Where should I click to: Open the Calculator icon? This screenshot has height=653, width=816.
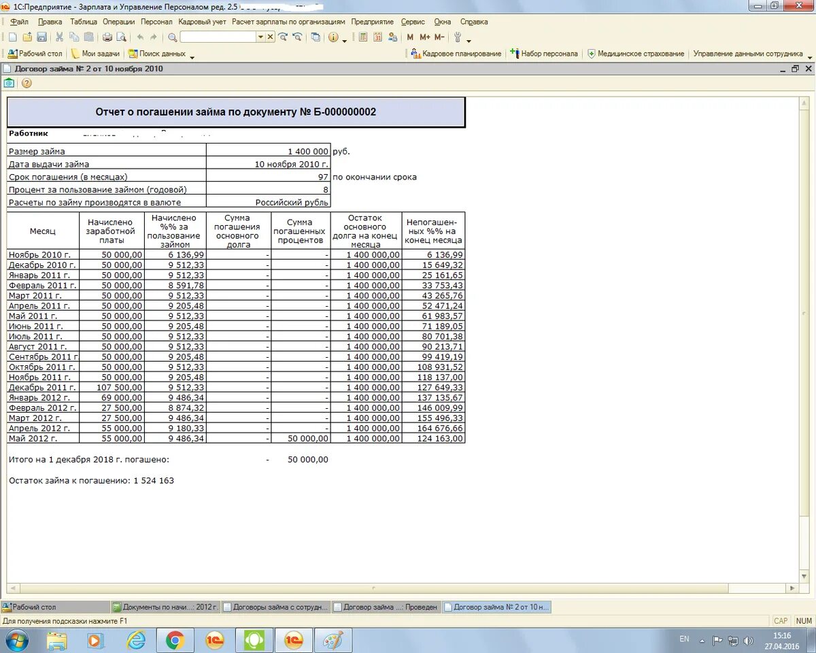[363, 37]
